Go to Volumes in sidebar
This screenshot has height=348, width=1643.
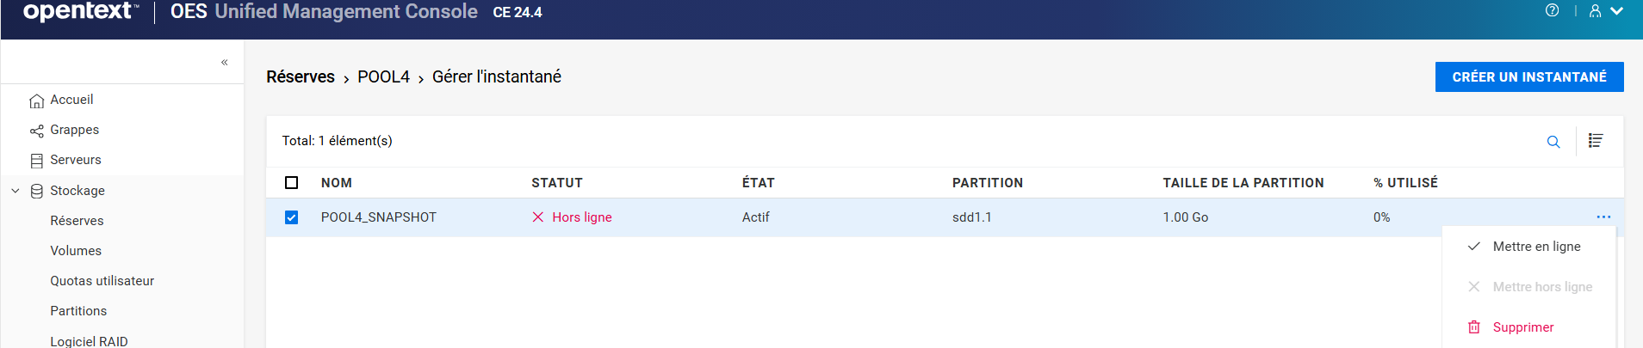tap(76, 251)
